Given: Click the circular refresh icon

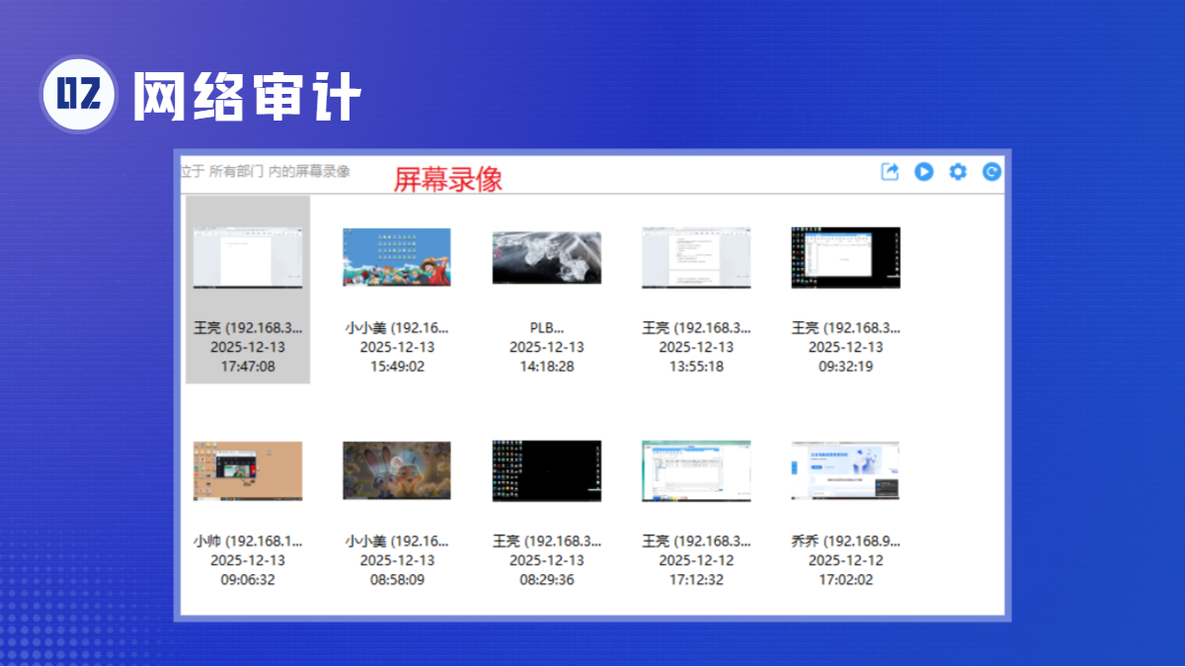Looking at the screenshot, I should point(991,172).
